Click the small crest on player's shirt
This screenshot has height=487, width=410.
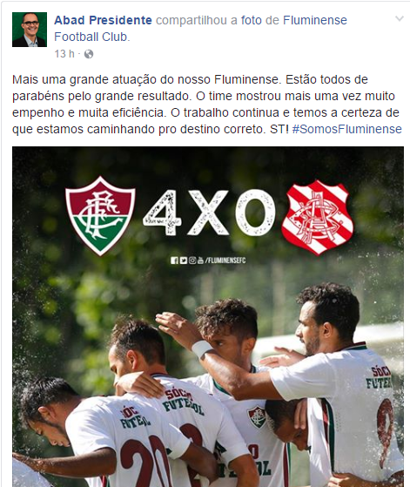pos(257,416)
